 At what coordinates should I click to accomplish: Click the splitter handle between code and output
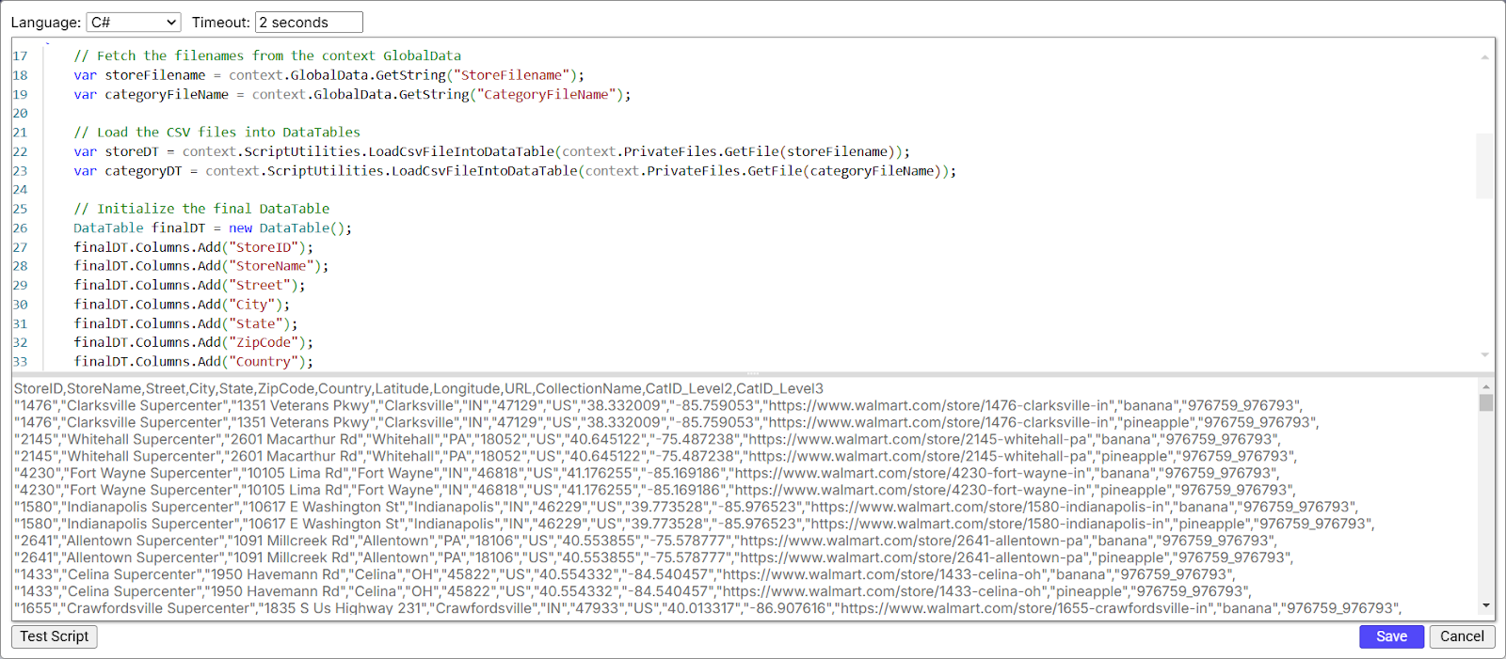(x=753, y=374)
